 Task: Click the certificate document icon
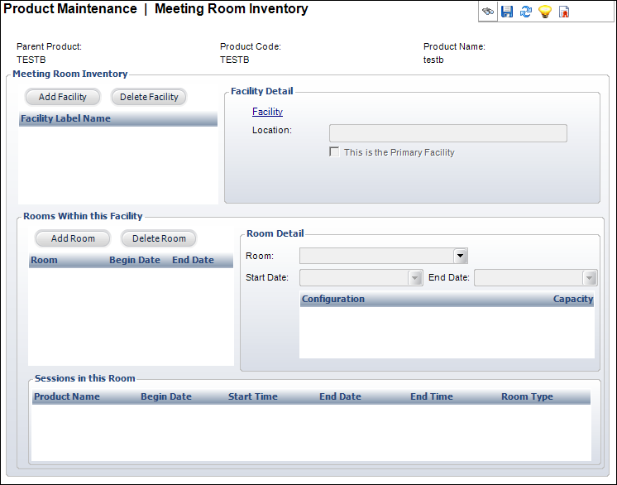[x=564, y=12]
